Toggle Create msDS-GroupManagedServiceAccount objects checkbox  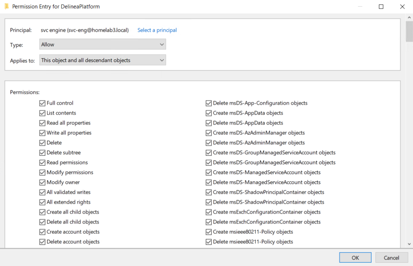pyautogui.click(x=209, y=153)
